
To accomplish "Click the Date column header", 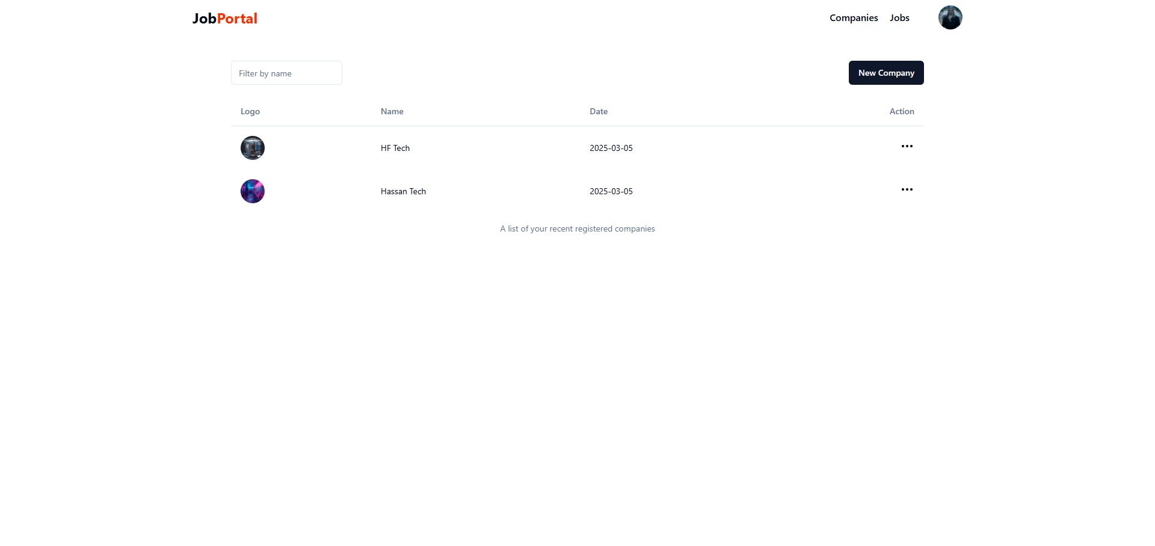I will (599, 111).
